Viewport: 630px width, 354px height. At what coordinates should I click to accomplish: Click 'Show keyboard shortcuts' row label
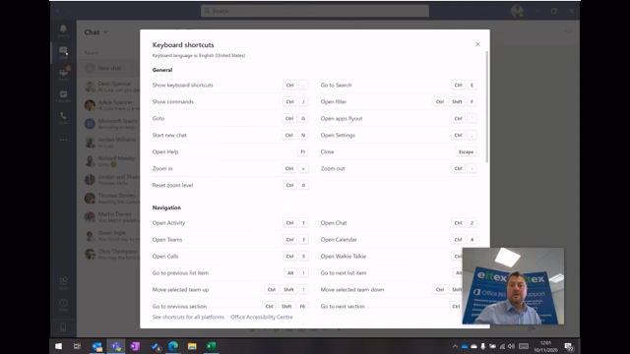[x=182, y=86]
